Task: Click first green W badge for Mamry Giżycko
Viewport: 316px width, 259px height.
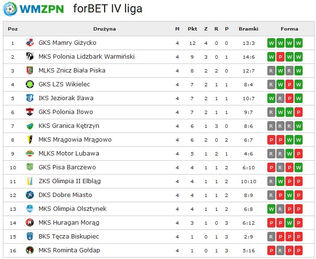Action: (x=271, y=43)
